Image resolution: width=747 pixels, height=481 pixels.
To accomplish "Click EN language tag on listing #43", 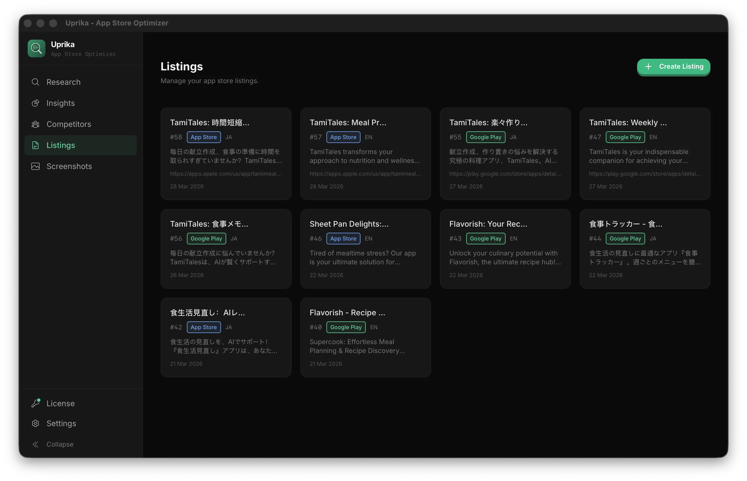I will pos(513,239).
